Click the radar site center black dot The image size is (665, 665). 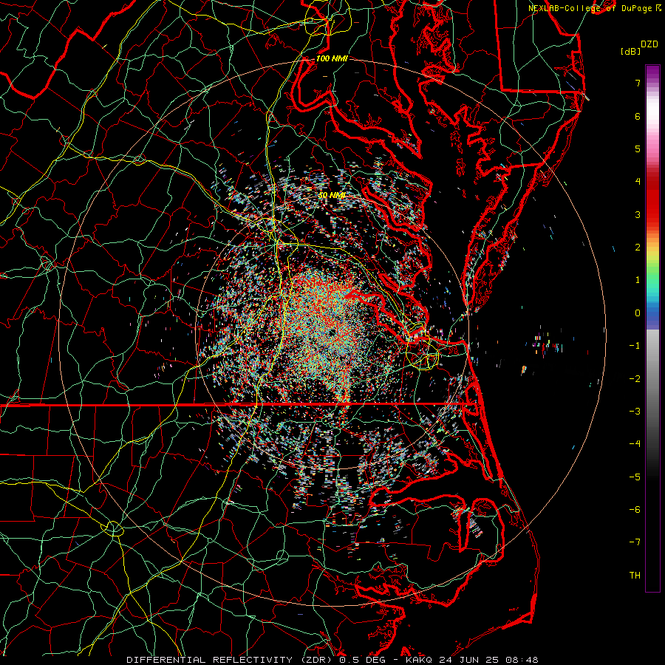(x=332, y=333)
